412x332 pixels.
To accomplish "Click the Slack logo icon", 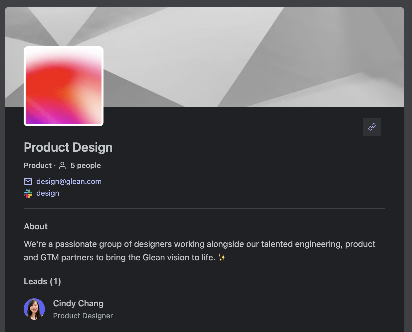I will pyautogui.click(x=28, y=193).
